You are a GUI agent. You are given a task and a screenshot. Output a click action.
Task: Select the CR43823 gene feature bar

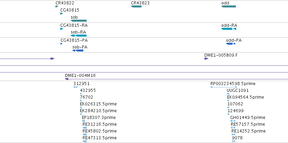click(136, 6)
